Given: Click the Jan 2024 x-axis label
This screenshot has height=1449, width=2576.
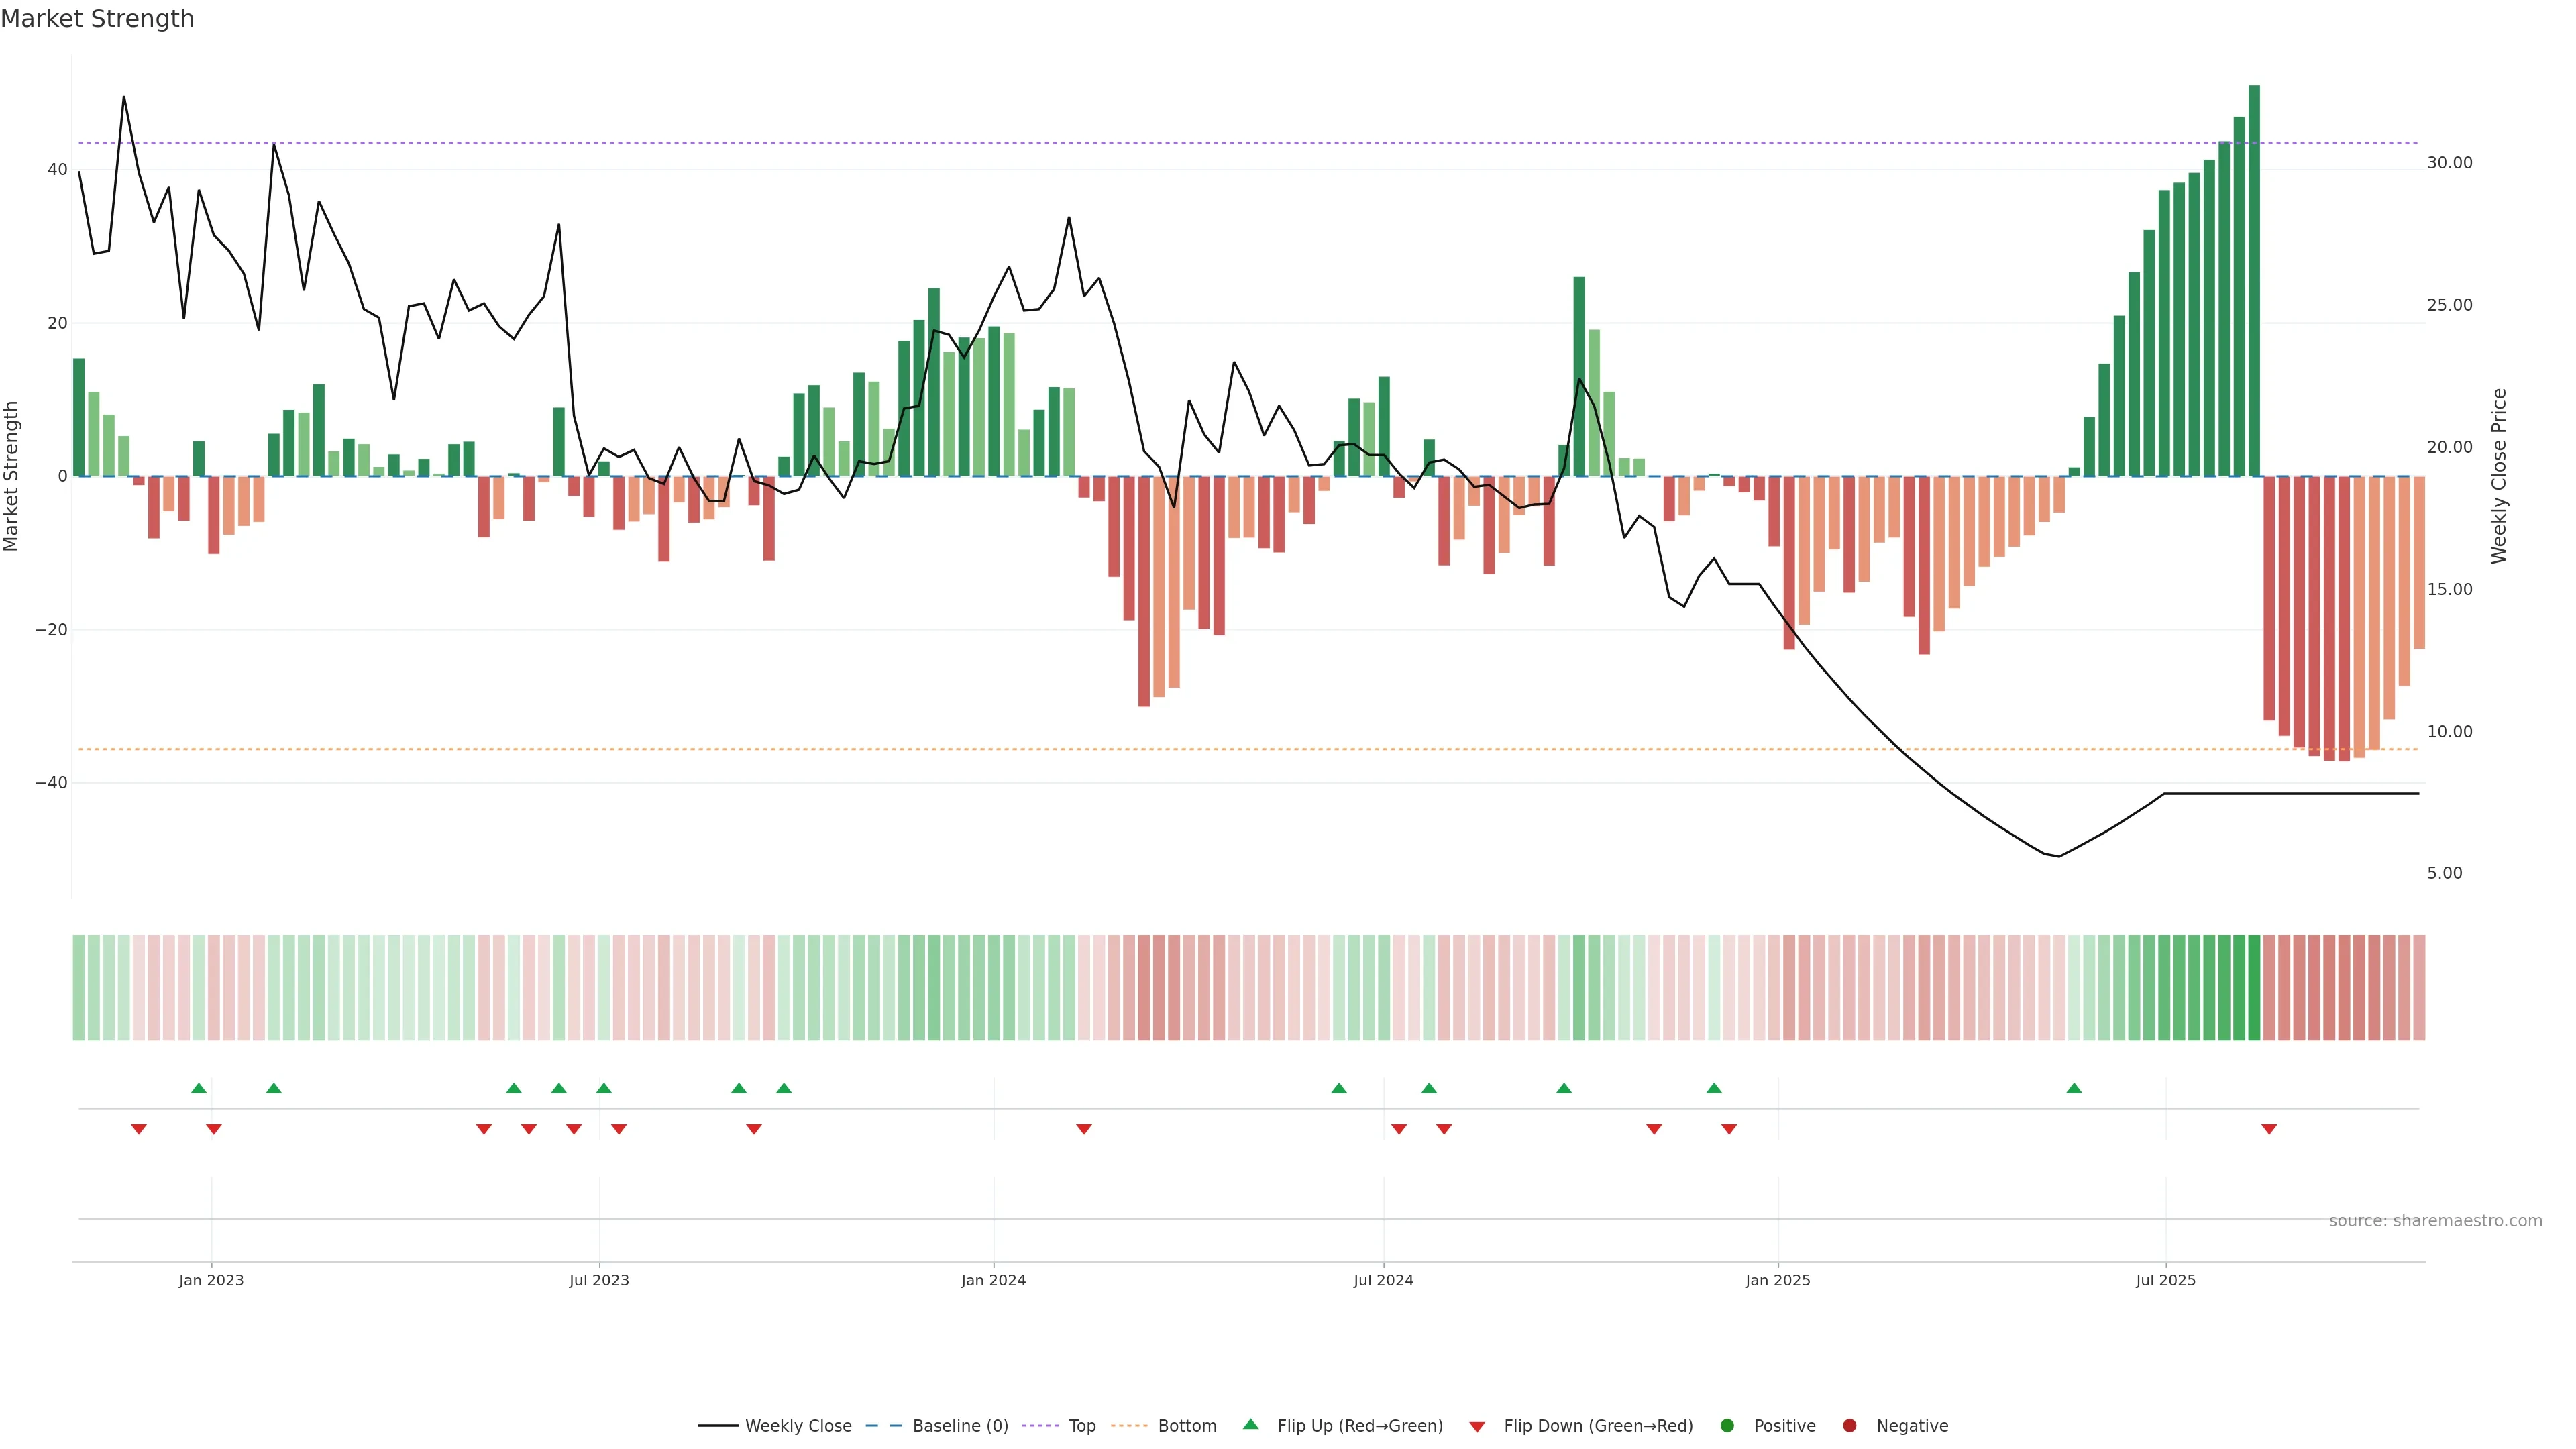Looking at the screenshot, I should point(993,1280).
